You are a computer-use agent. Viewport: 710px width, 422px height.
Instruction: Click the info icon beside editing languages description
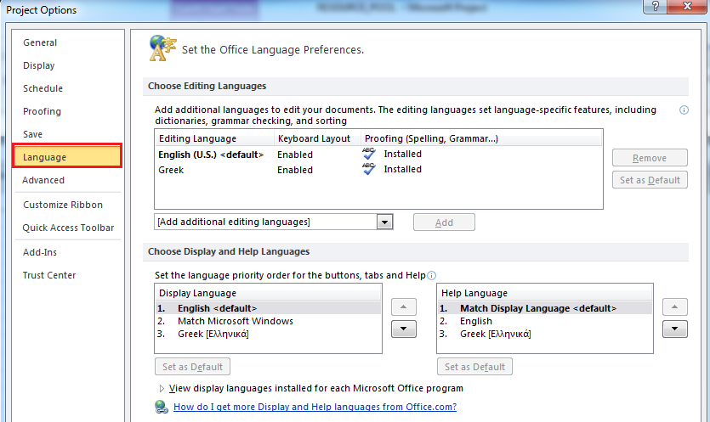click(684, 110)
